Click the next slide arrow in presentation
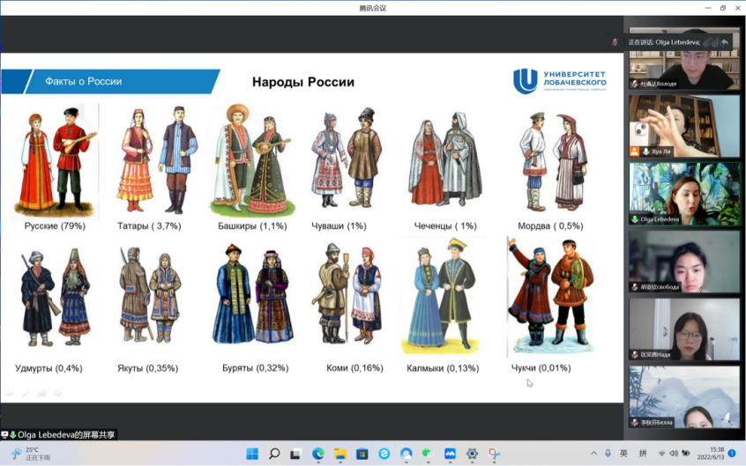Viewport: 746px width, 466px height. coord(57,394)
